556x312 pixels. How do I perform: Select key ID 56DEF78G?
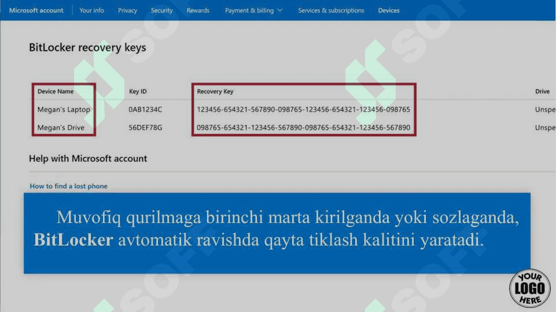(x=145, y=128)
